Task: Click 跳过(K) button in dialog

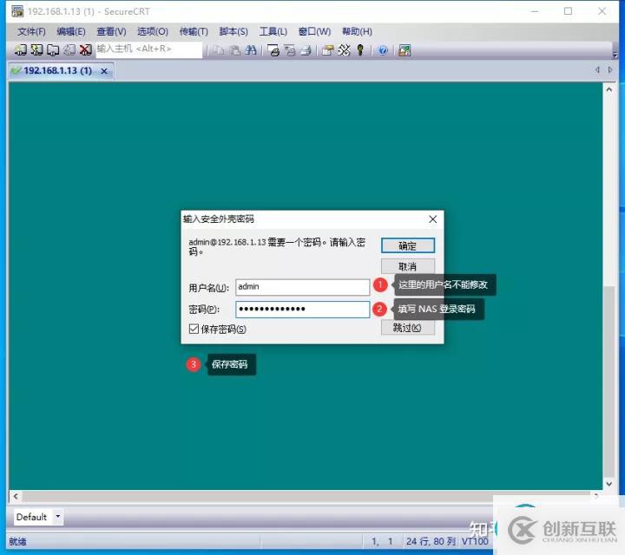Action: coord(407,328)
